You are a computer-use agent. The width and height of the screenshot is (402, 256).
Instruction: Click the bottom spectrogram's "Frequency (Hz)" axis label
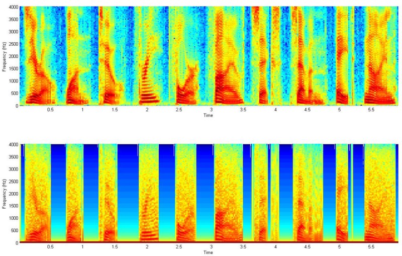pos(5,194)
